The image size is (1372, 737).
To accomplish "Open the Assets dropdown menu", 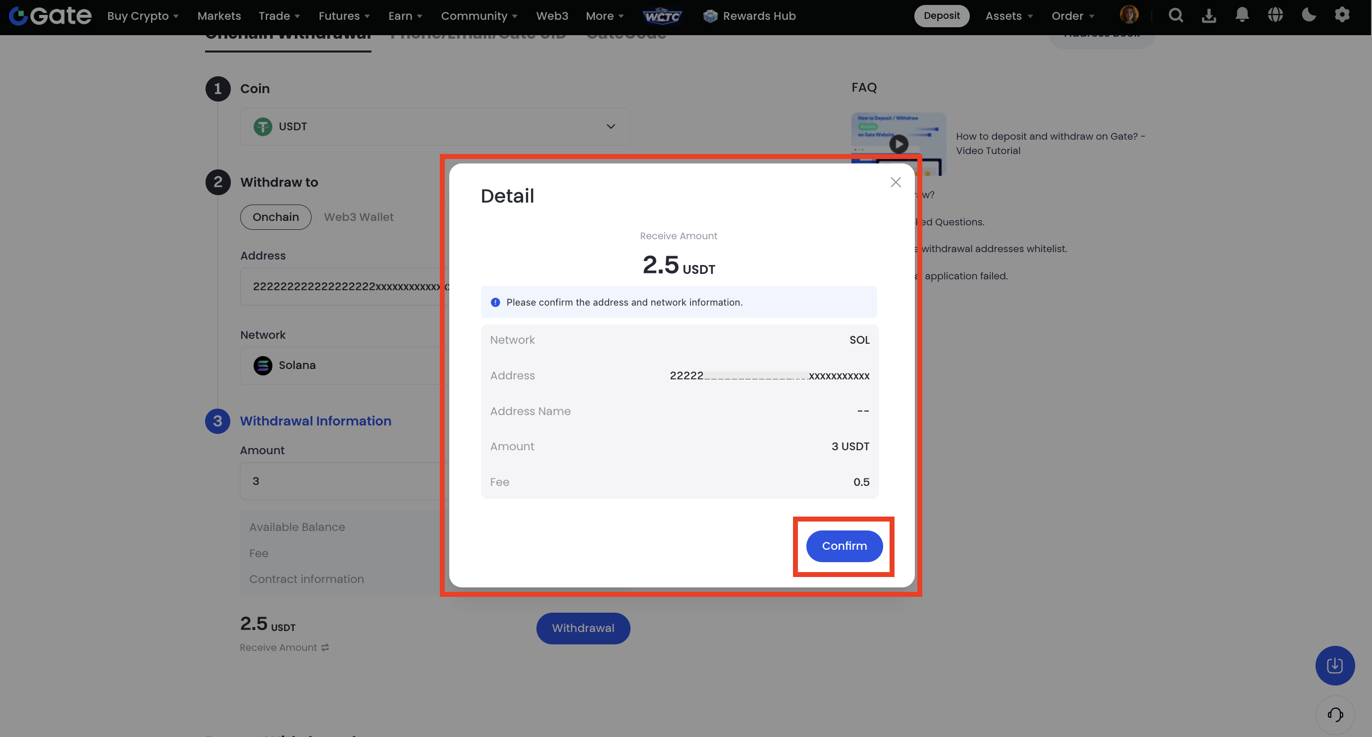I will [1008, 15].
